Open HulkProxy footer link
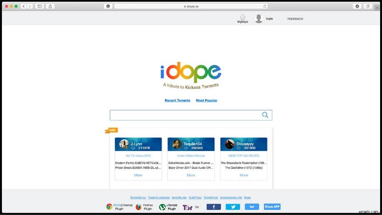 tap(195, 197)
